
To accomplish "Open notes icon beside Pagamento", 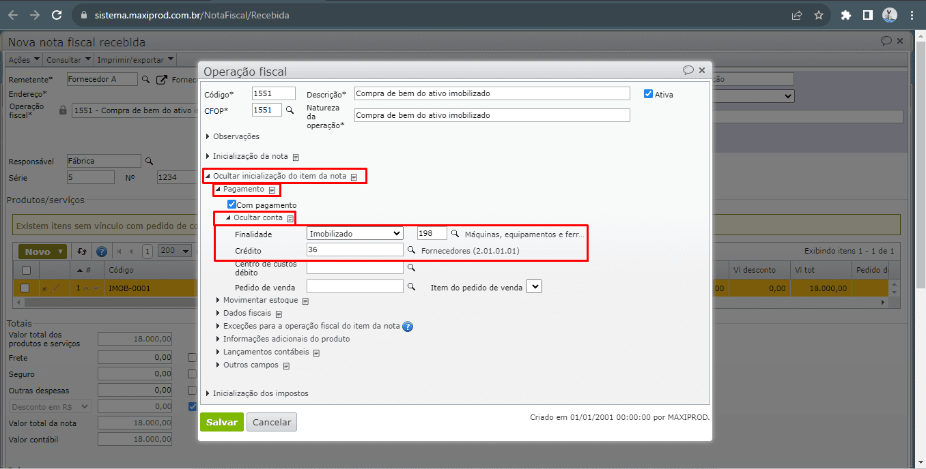I will [x=272, y=190].
